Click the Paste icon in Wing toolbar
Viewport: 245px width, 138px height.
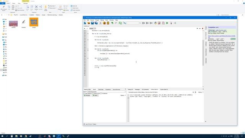pyautogui.click(x=108, y=23)
